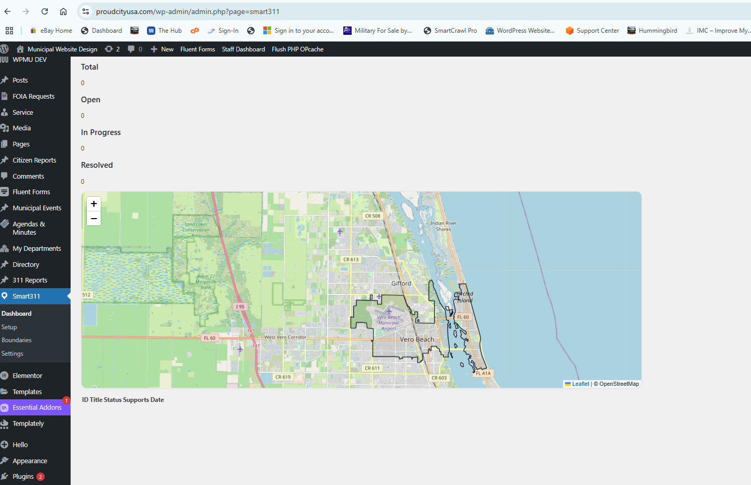
Task: Click the comments bubble icon in admin bar
Action: [x=135, y=49]
